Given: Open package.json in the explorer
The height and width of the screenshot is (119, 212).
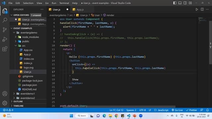Looking at the screenshot, I should pyautogui.click(x=29, y=85).
